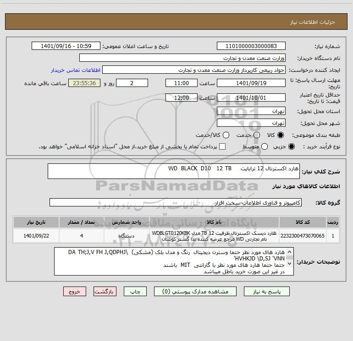Click the پاسخ به نیاز button
The width and height of the screenshot is (353, 341).
(267, 292)
